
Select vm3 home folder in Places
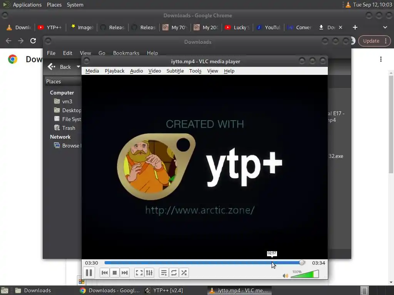[x=63, y=101]
